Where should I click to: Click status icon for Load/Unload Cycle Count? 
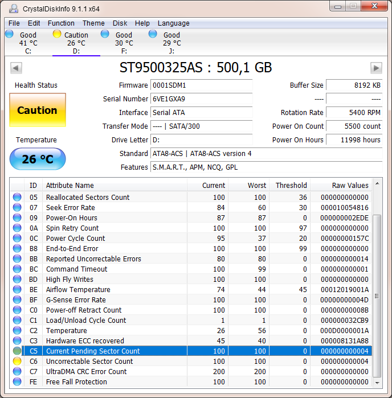point(17,320)
